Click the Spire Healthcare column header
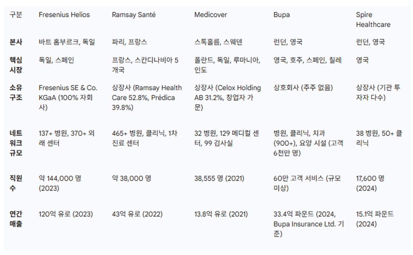413x255 pixels. tap(373, 19)
